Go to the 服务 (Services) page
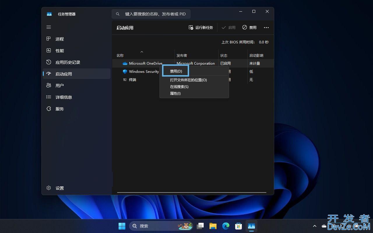 pos(77,109)
